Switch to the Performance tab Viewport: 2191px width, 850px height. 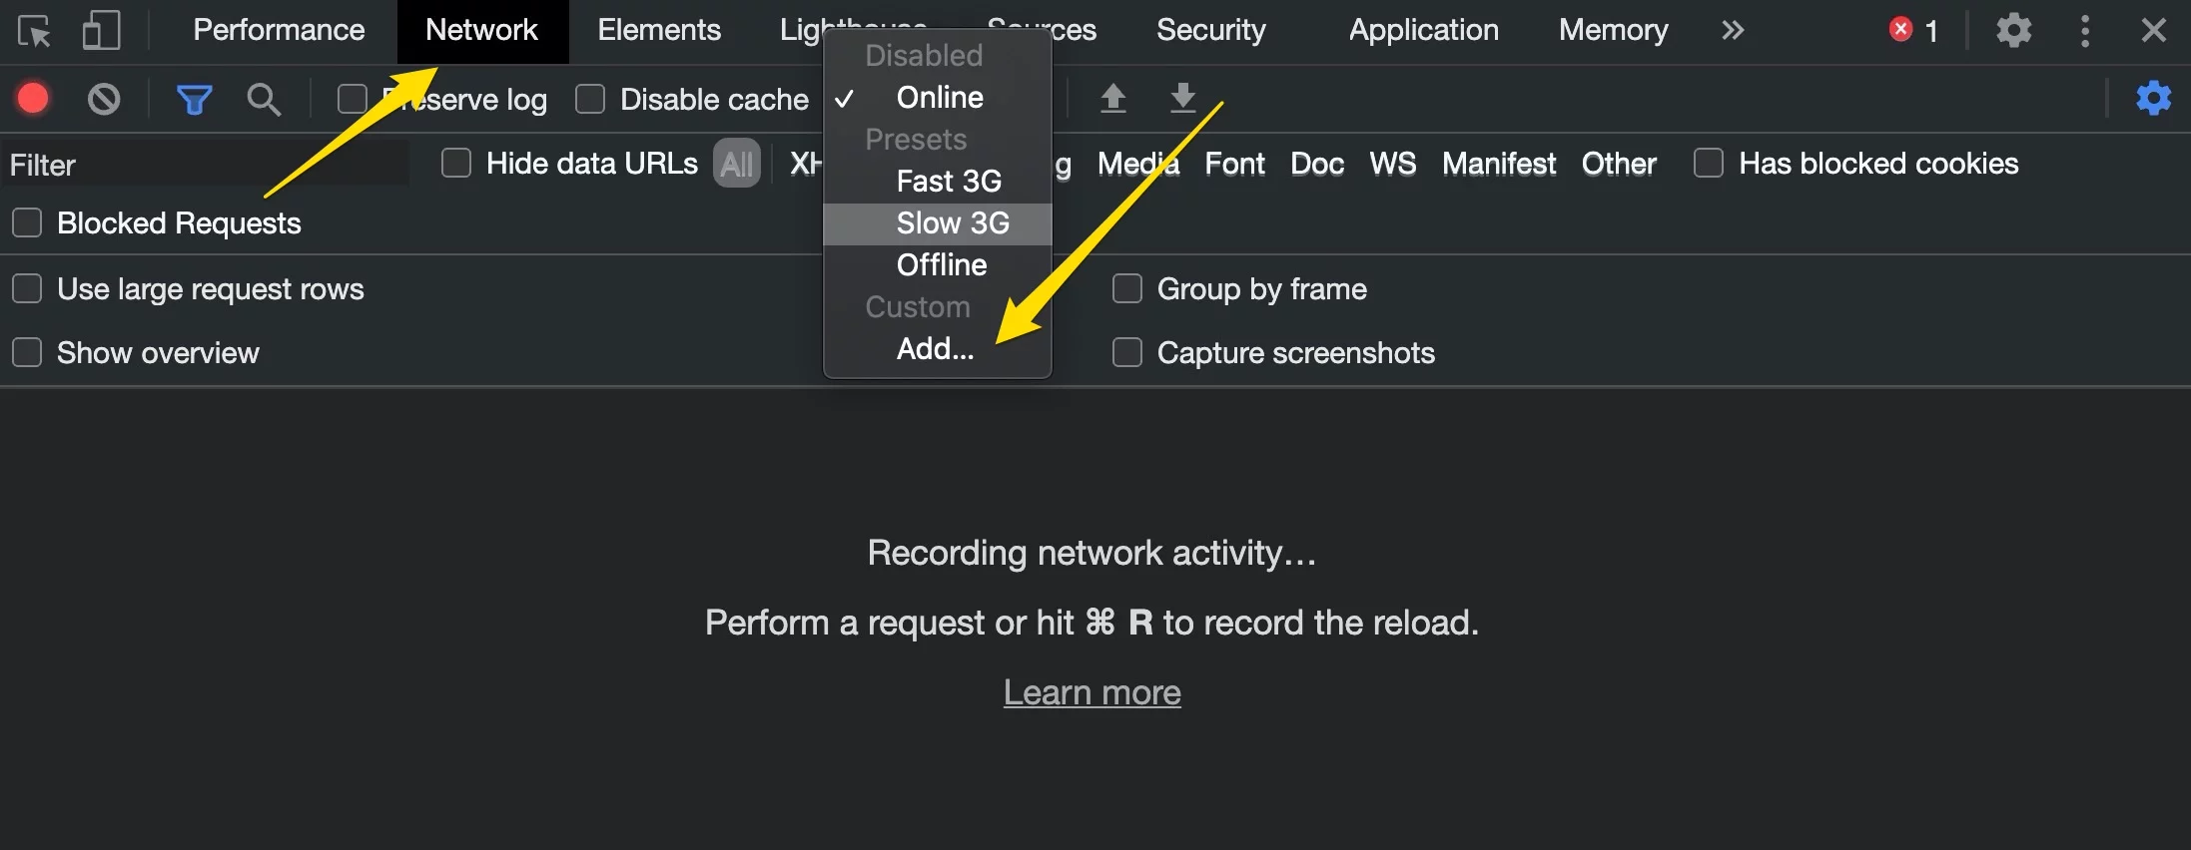(x=279, y=30)
